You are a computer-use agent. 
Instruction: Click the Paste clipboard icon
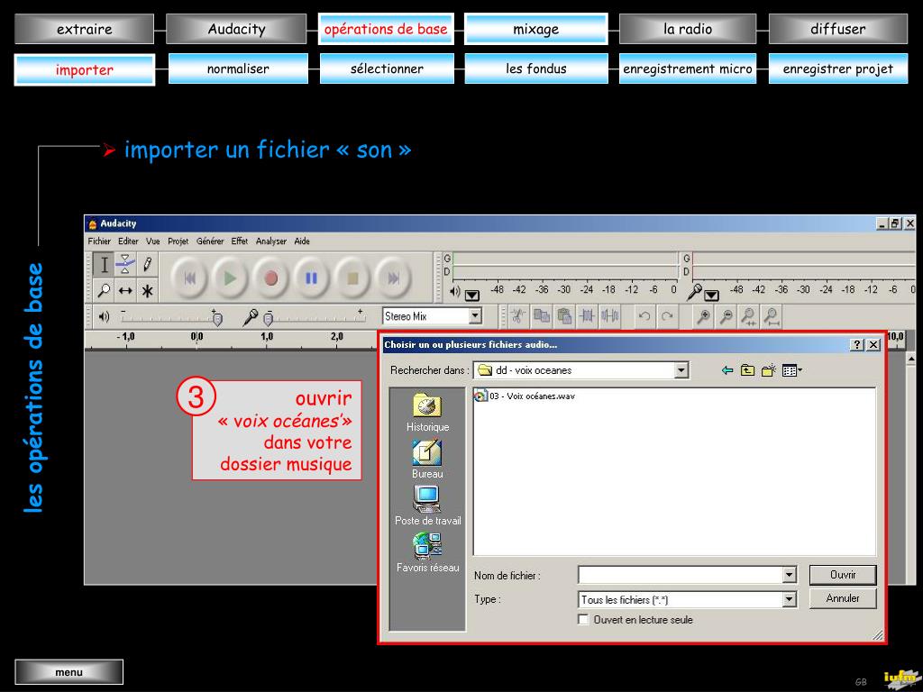(x=564, y=316)
